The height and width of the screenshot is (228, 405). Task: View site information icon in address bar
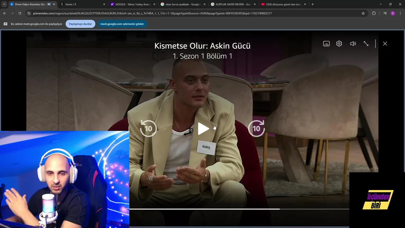[x=29, y=13]
